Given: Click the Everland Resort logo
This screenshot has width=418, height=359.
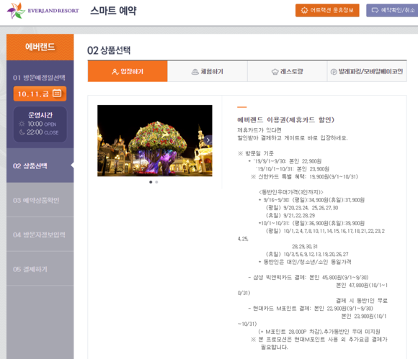Looking at the screenshot, I should (43, 11).
